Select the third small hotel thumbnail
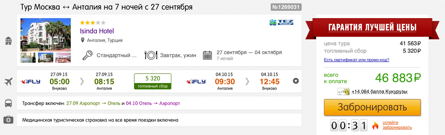This screenshot has height=135, width=445. point(63,57)
